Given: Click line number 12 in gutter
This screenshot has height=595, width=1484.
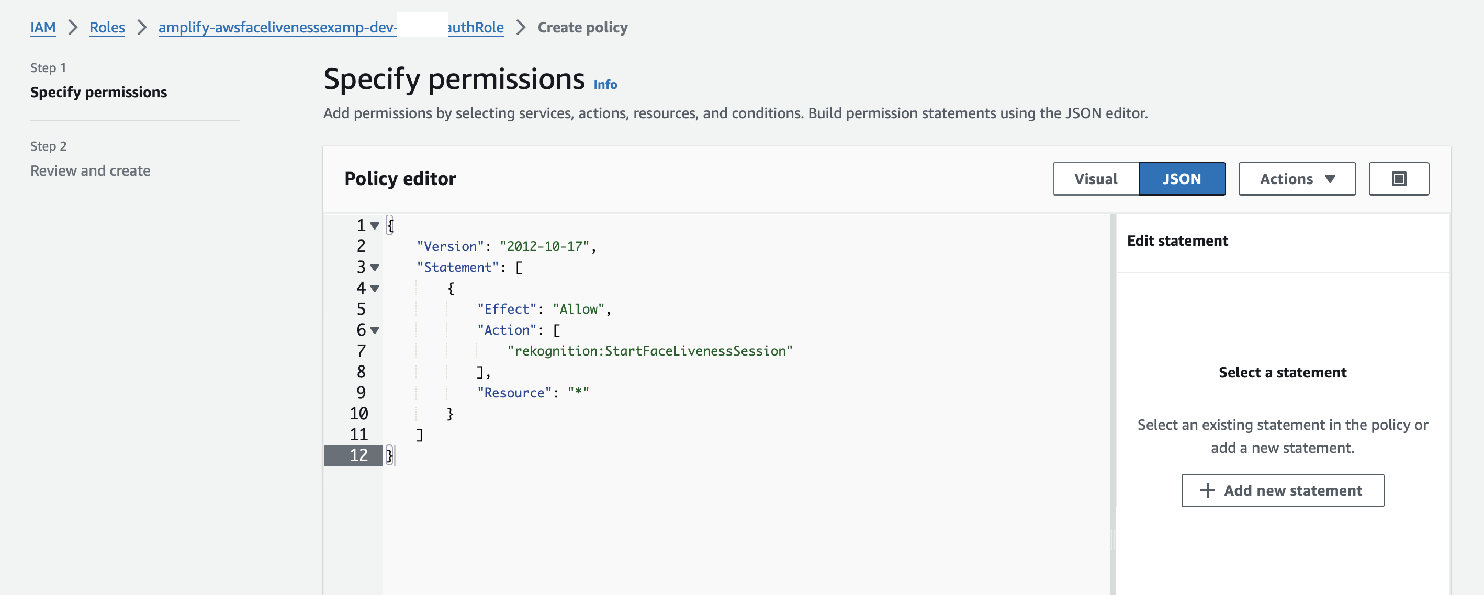Looking at the screenshot, I should click(358, 455).
